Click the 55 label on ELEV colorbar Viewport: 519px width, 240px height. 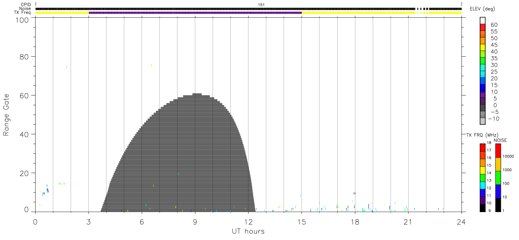click(x=494, y=31)
